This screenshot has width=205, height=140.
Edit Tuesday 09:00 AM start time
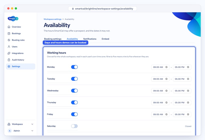[160, 79]
